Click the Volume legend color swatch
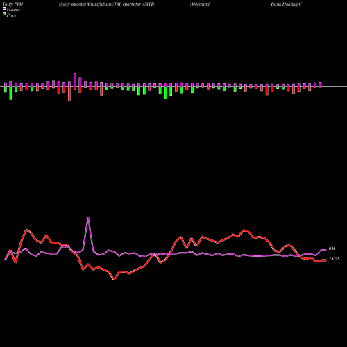 pyautogui.click(x=4, y=8)
